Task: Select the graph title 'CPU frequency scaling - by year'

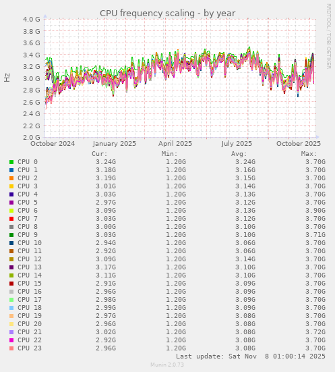Action: click(167, 14)
